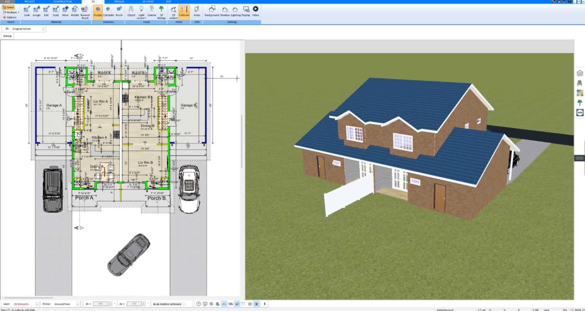Screen dimensions: 585x311
Task: Open Background settings
Action: point(212,11)
